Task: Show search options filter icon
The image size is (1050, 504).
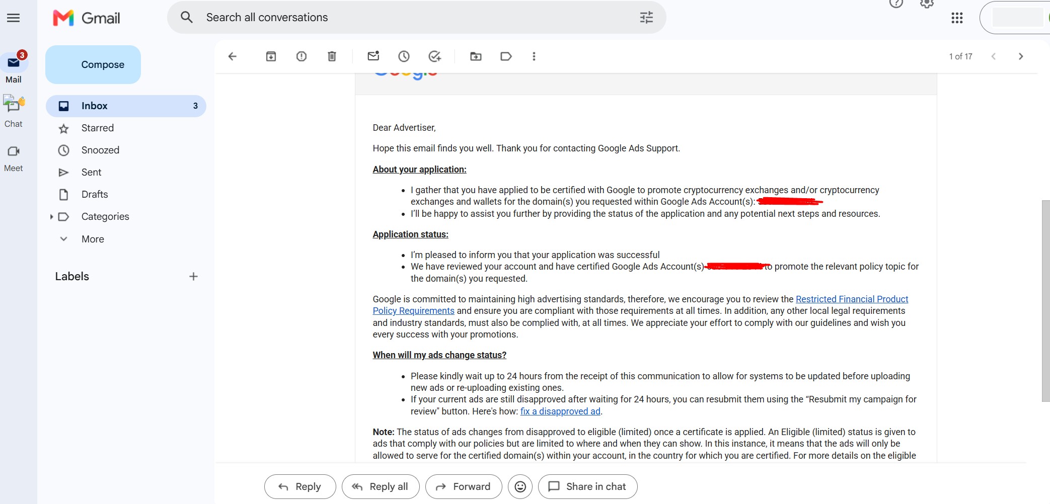Action: point(646,18)
